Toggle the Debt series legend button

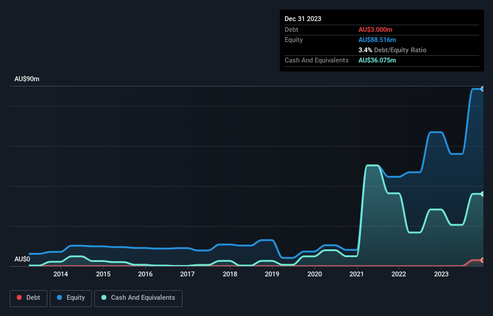coord(28,298)
